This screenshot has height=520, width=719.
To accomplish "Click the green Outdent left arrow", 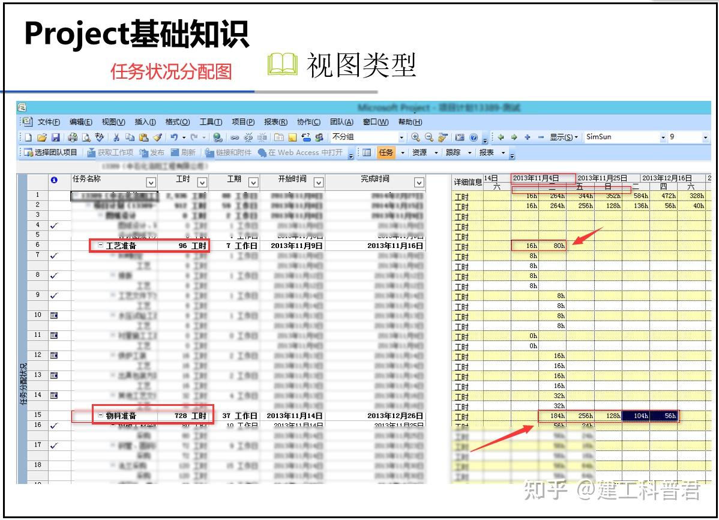I will click(501, 138).
